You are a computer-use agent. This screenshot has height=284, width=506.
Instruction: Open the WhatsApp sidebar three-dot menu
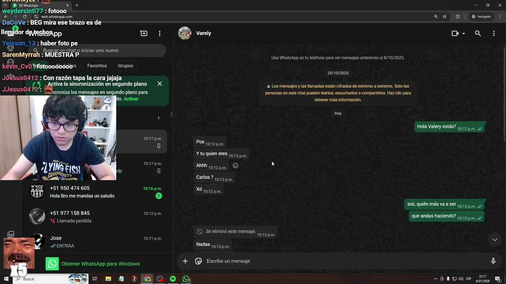tap(160, 34)
